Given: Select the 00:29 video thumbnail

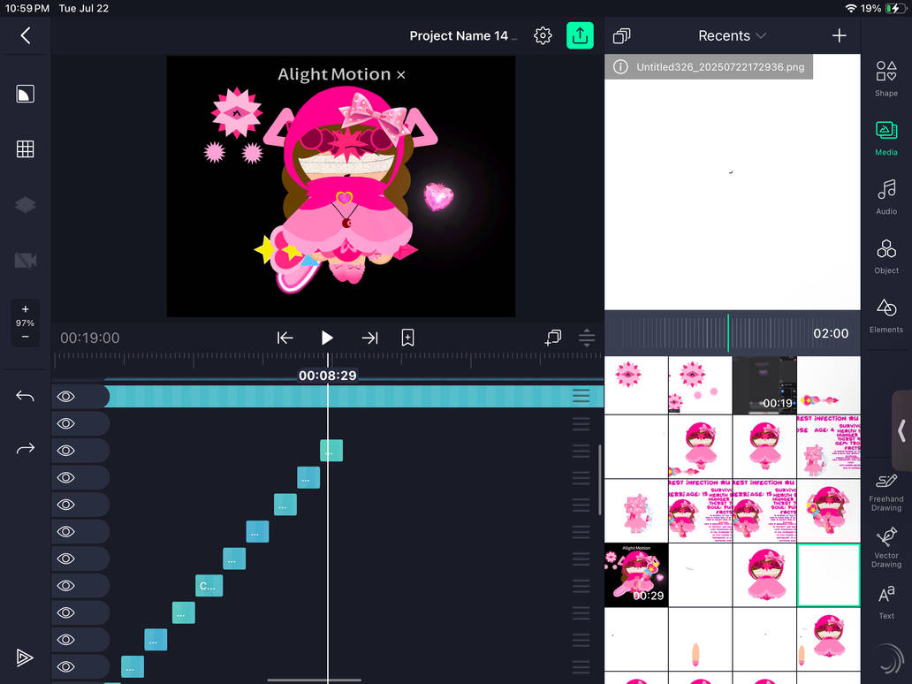Looking at the screenshot, I should point(636,574).
